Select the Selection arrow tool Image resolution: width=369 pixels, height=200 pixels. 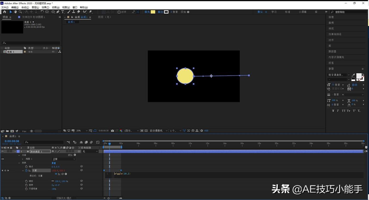[11, 12]
